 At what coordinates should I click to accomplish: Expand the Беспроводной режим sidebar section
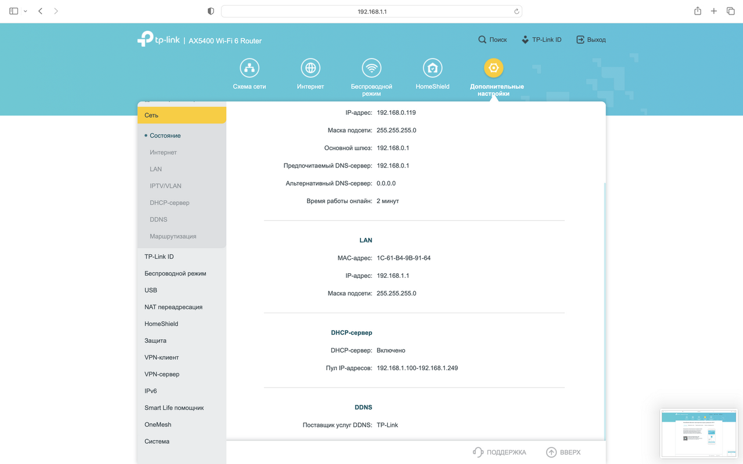[175, 273]
